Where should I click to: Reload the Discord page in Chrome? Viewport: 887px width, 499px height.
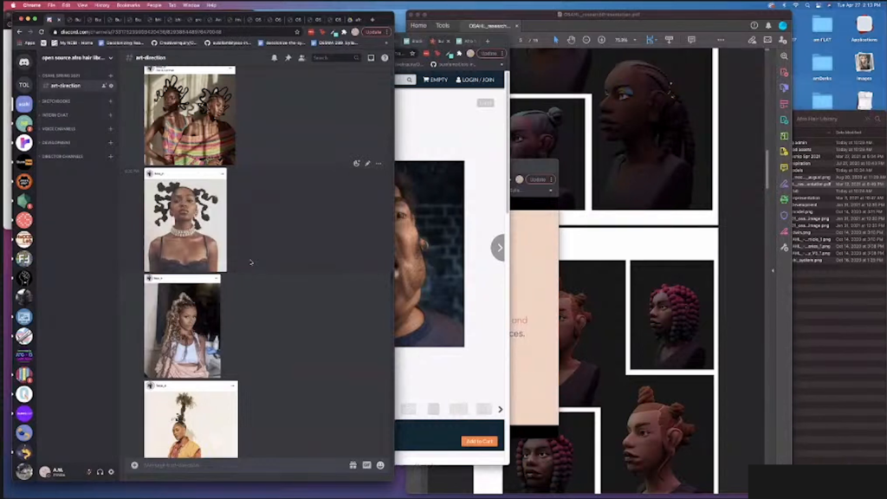click(42, 32)
